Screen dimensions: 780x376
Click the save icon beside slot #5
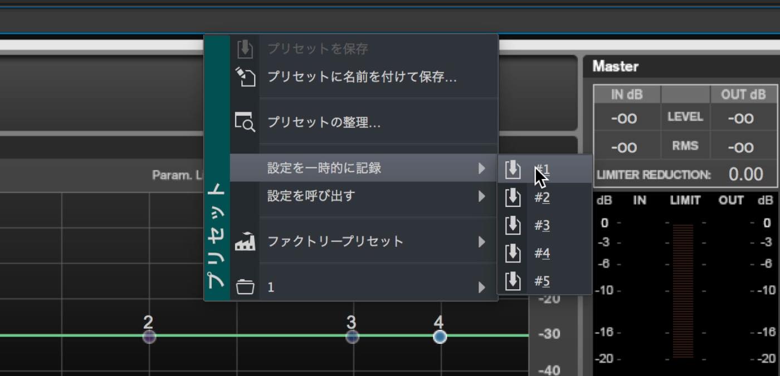point(513,281)
